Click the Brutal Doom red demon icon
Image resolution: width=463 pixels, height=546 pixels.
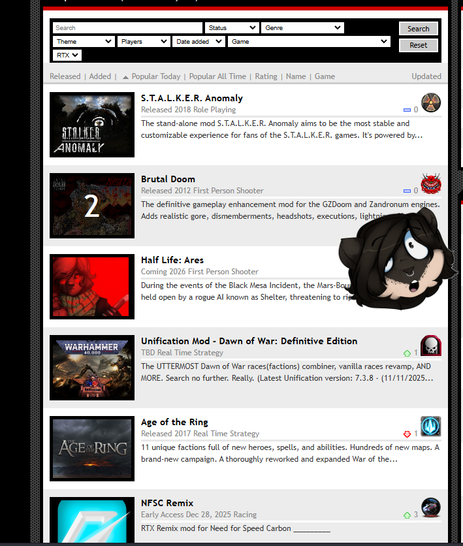pos(431,184)
